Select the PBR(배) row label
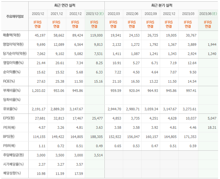This screenshot has height=179, width=220. click(9, 146)
